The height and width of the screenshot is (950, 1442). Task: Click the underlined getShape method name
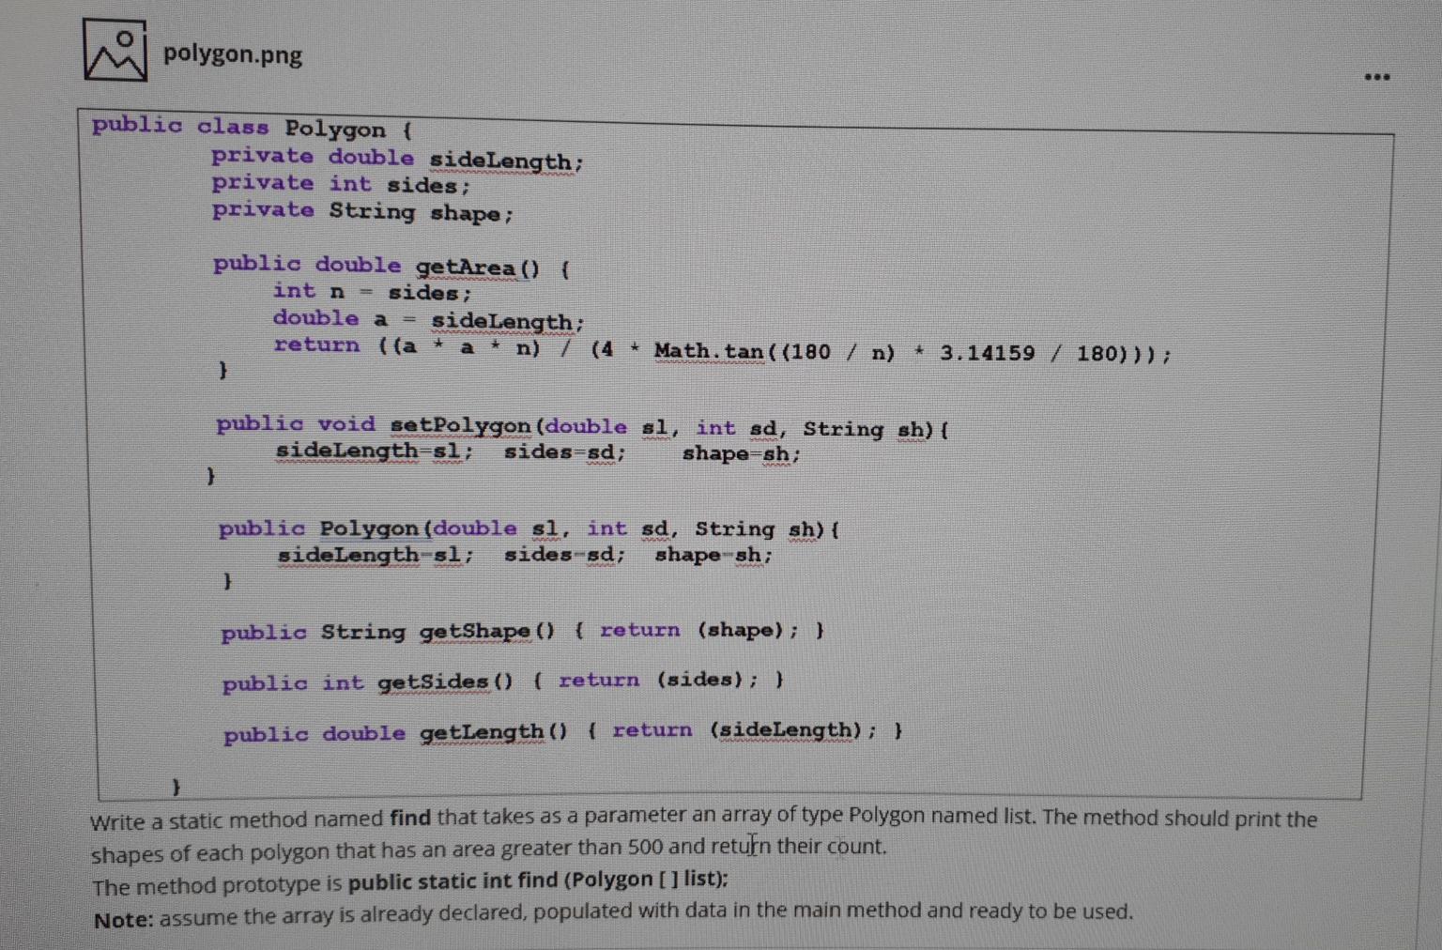coord(474,631)
